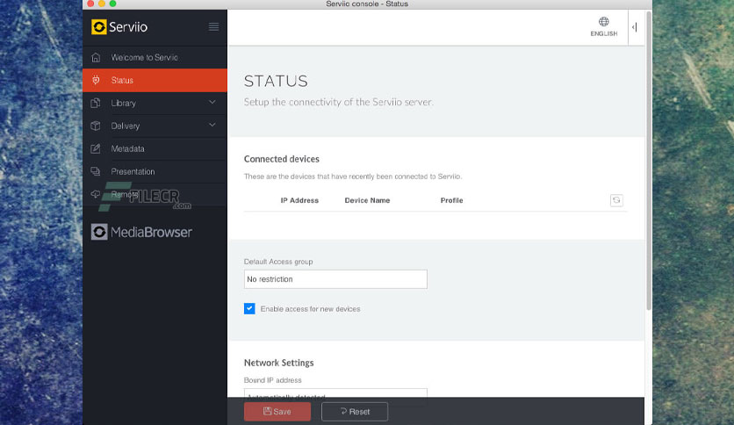
Task: Click the Profile column header
Action: 452,200
